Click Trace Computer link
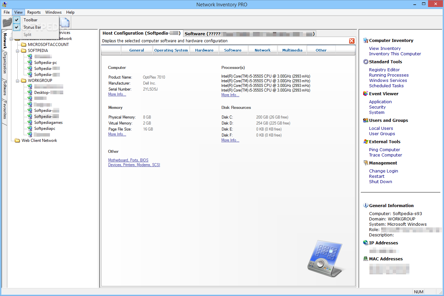This screenshot has width=444, height=296. (x=385, y=155)
